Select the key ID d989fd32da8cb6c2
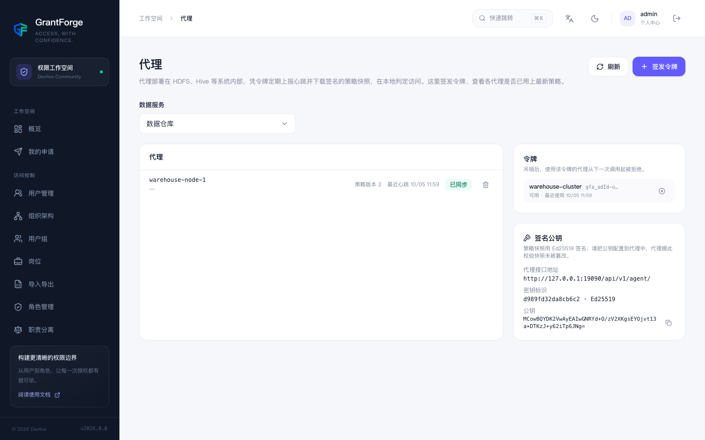 (x=552, y=299)
